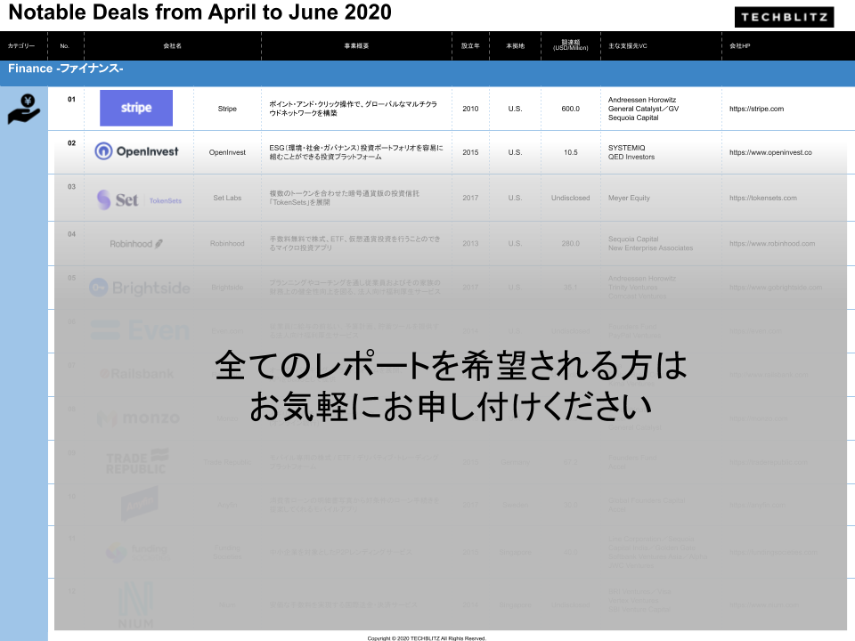Click Robinhood's investors Sequoia Capital, New Enterprise Associates
This screenshot has height=641, width=855.
coord(650,244)
